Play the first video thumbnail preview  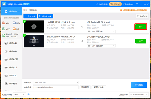tap(34, 27)
